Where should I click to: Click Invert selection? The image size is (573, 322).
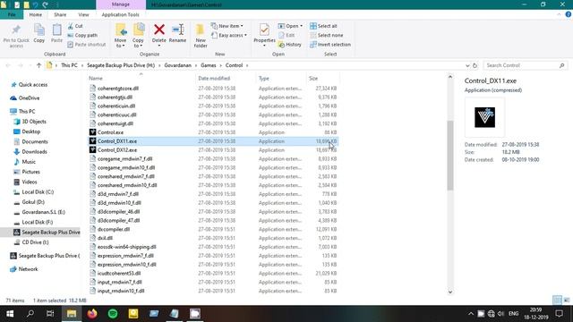click(330, 45)
